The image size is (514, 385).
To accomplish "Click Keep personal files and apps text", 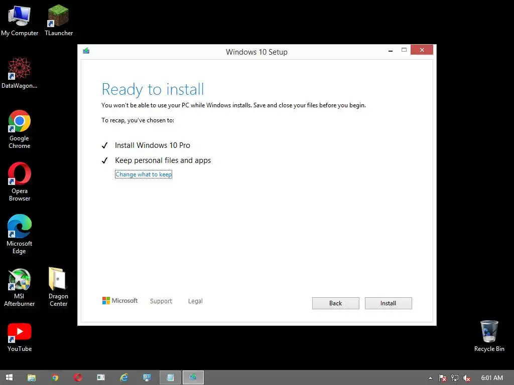I will pyautogui.click(x=163, y=160).
